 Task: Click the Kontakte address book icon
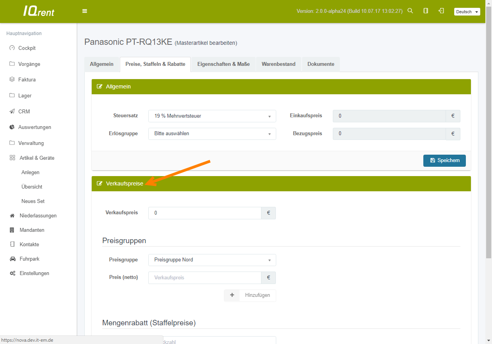click(12, 244)
